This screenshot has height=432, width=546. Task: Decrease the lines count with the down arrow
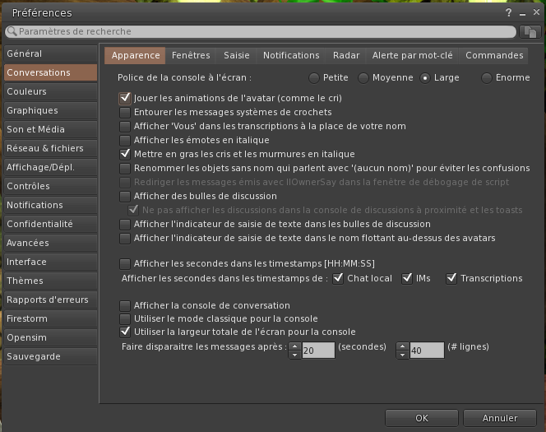(x=402, y=355)
